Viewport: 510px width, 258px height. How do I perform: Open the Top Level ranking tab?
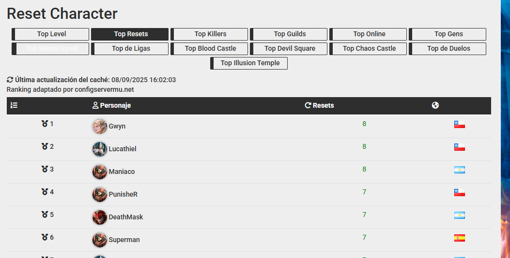(51, 34)
